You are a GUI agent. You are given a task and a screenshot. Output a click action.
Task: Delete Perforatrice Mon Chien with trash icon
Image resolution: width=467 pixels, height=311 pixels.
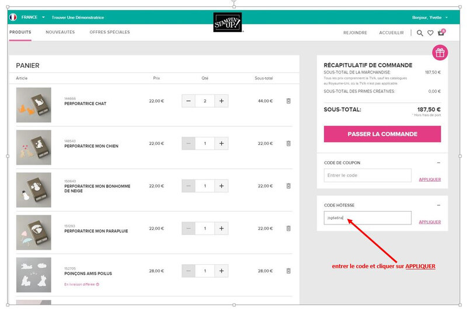click(288, 143)
